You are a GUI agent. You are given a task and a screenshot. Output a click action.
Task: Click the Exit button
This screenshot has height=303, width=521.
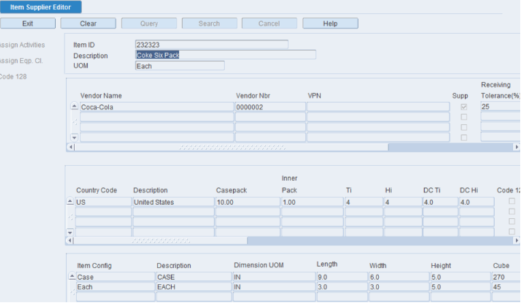27,24
